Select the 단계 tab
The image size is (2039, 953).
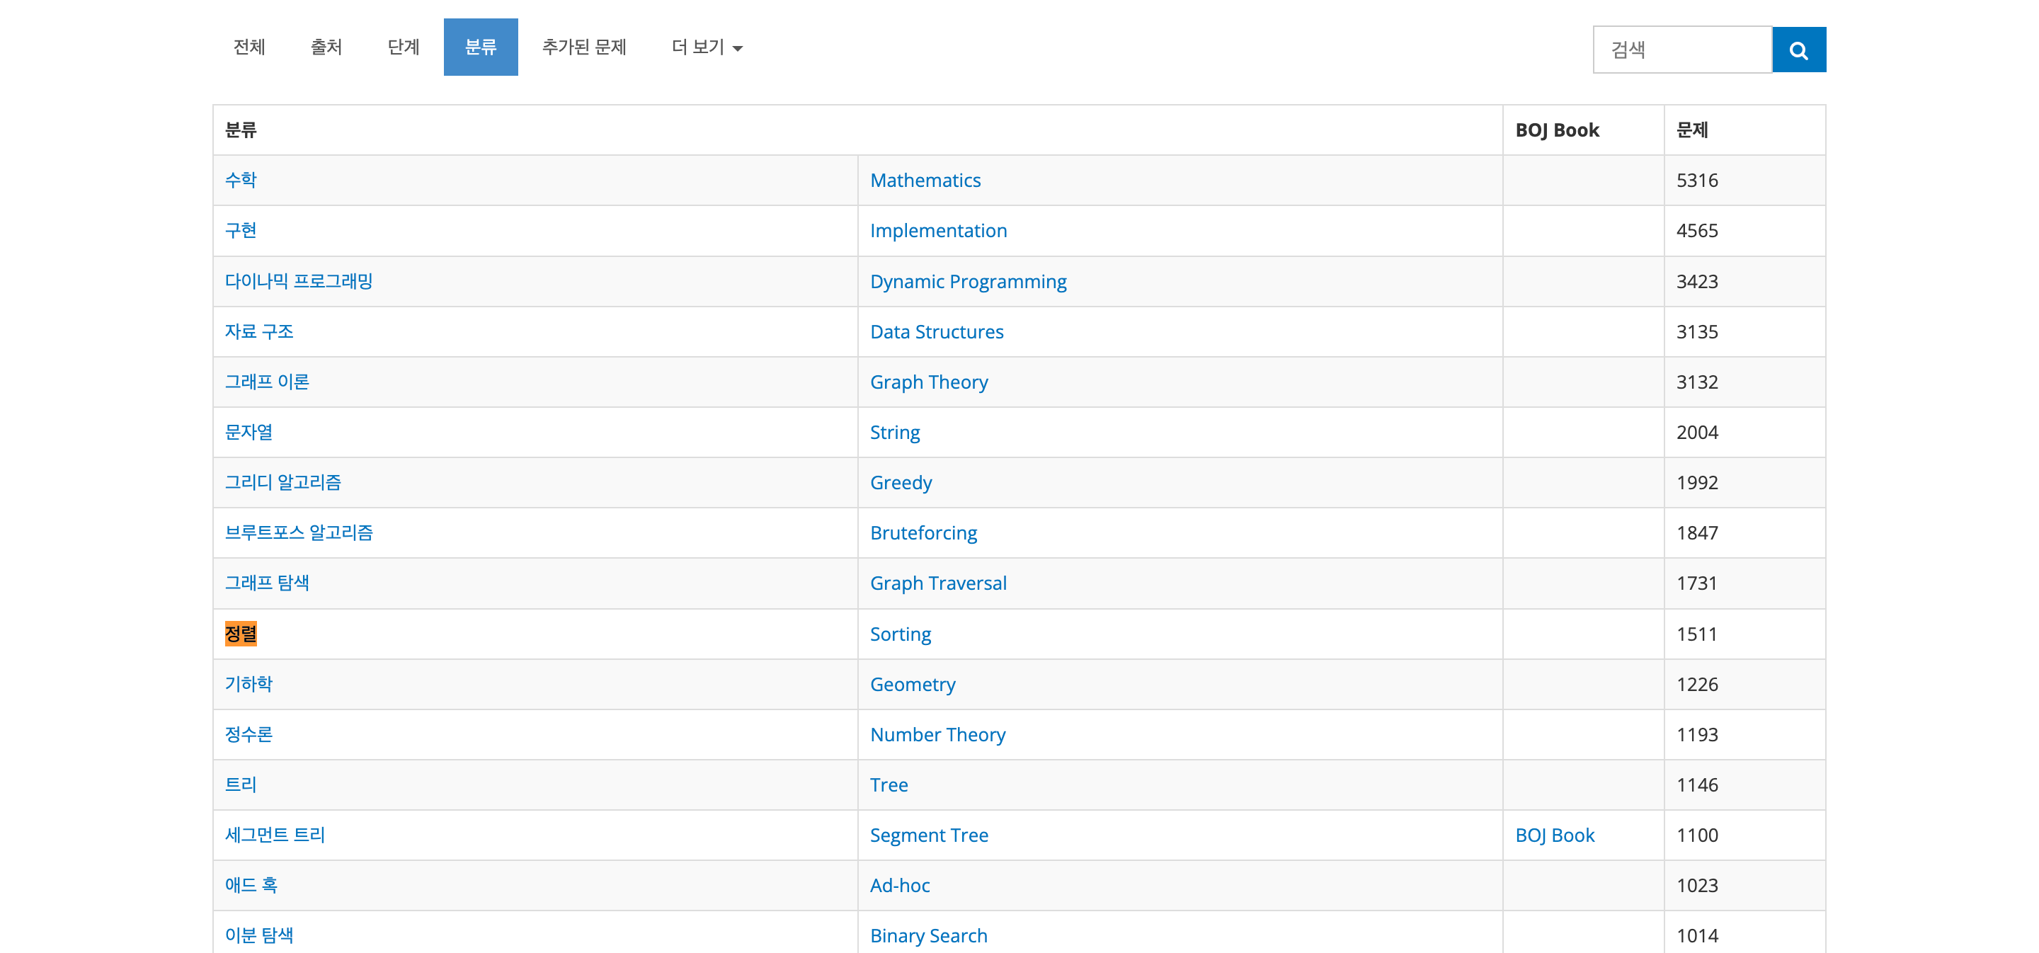click(403, 47)
